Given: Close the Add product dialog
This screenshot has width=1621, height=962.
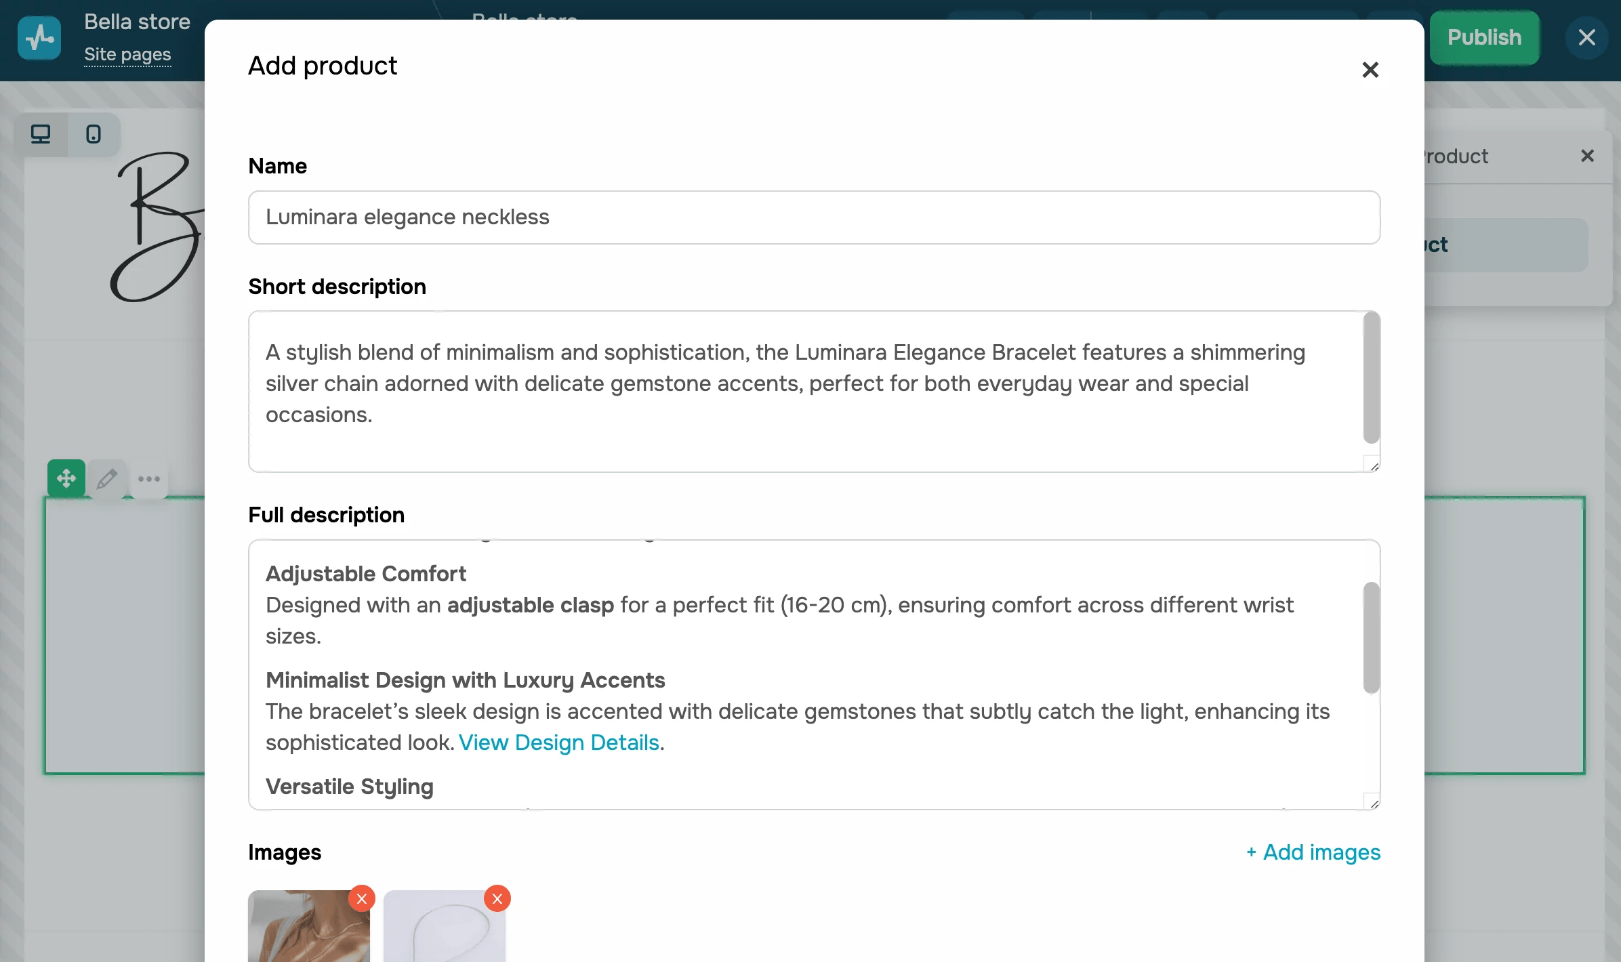Looking at the screenshot, I should coord(1370,70).
